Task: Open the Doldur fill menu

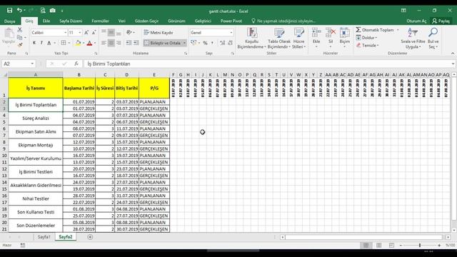Action: tap(366, 38)
